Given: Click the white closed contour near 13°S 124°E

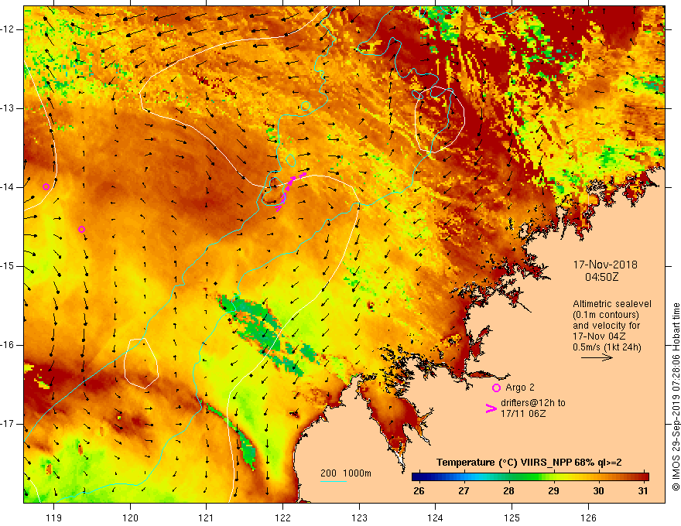Looking at the screenshot, I should tap(440, 120).
